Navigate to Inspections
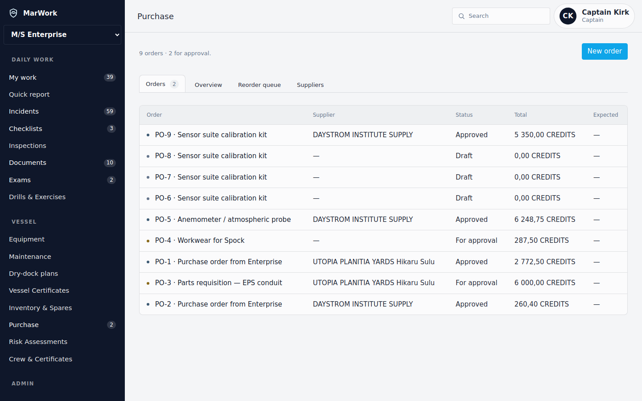The width and height of the screenshot is (642, 401). [62, 146]
